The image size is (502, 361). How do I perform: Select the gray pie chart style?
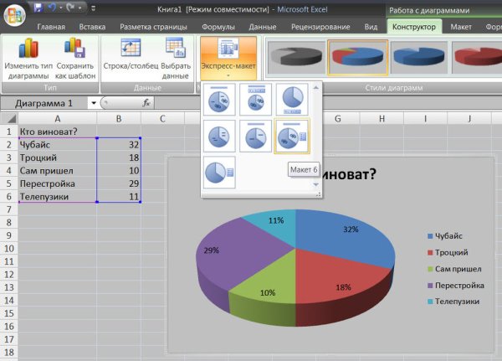coord(295,57)
